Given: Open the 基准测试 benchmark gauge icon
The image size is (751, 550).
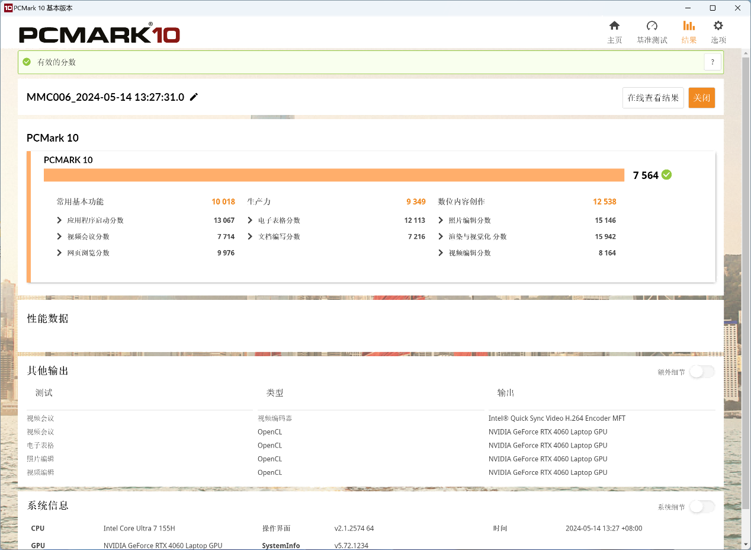Looking at the screenshot, I should [651, 26].
